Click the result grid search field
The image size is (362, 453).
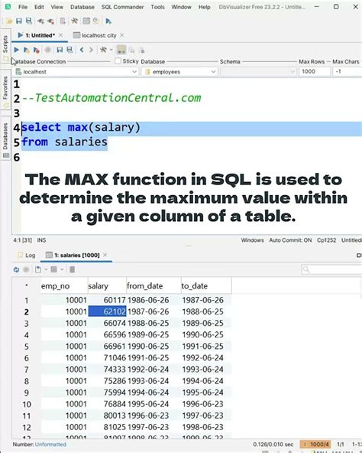pyautogui.click(x=331, y=269)
